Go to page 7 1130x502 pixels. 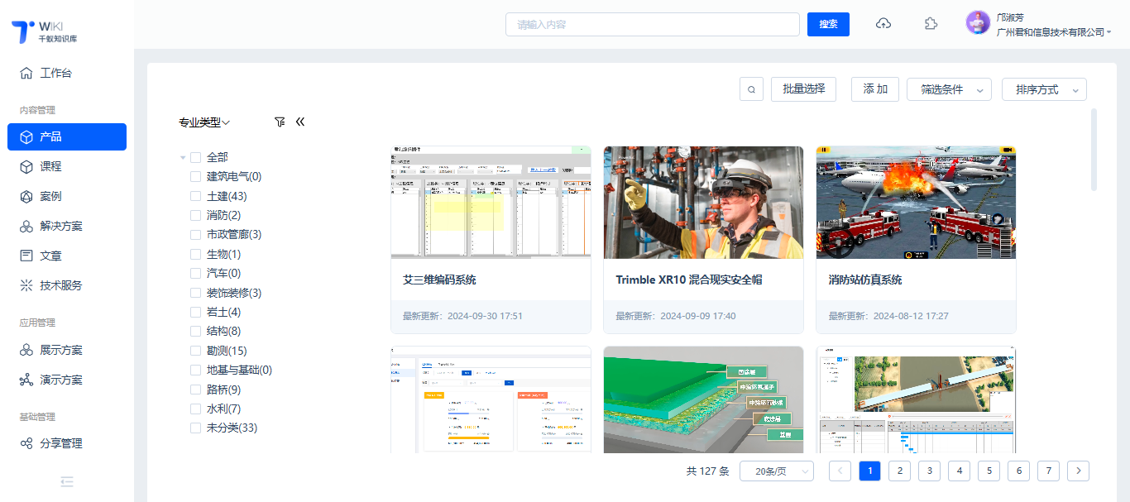(1048, 471)
